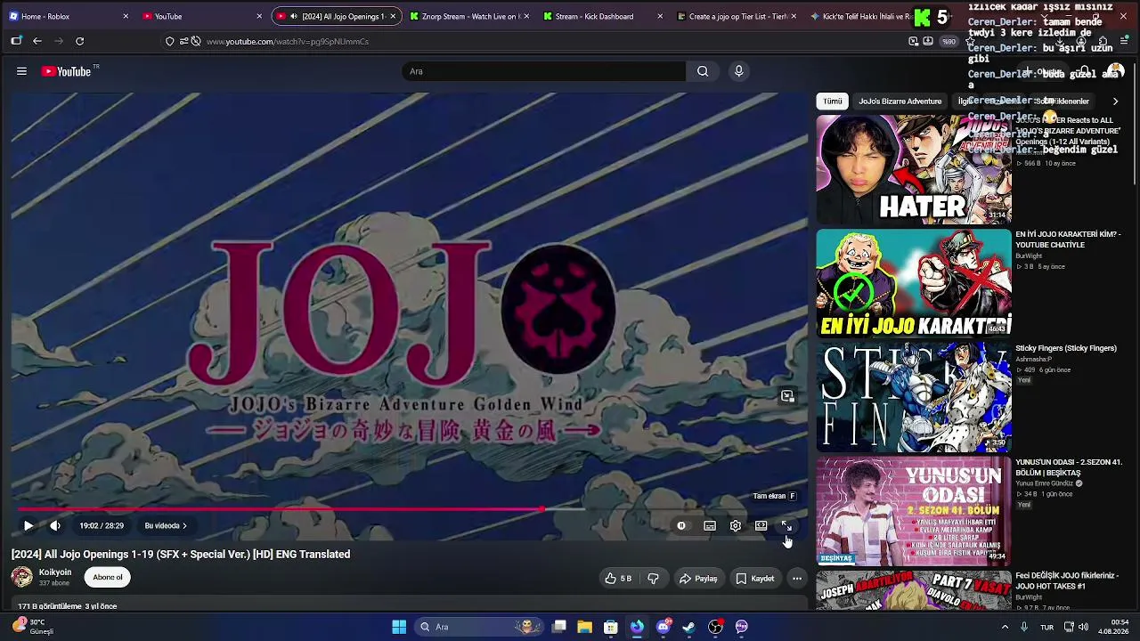Image resolution: width=1140 pixels, height=641 pixels.
Task: Open video player settings gear
Action: [x=736, y=526]
